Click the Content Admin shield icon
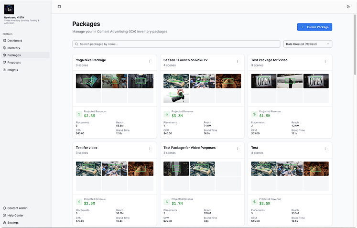357x228 pixels. (x=4, y=208)
